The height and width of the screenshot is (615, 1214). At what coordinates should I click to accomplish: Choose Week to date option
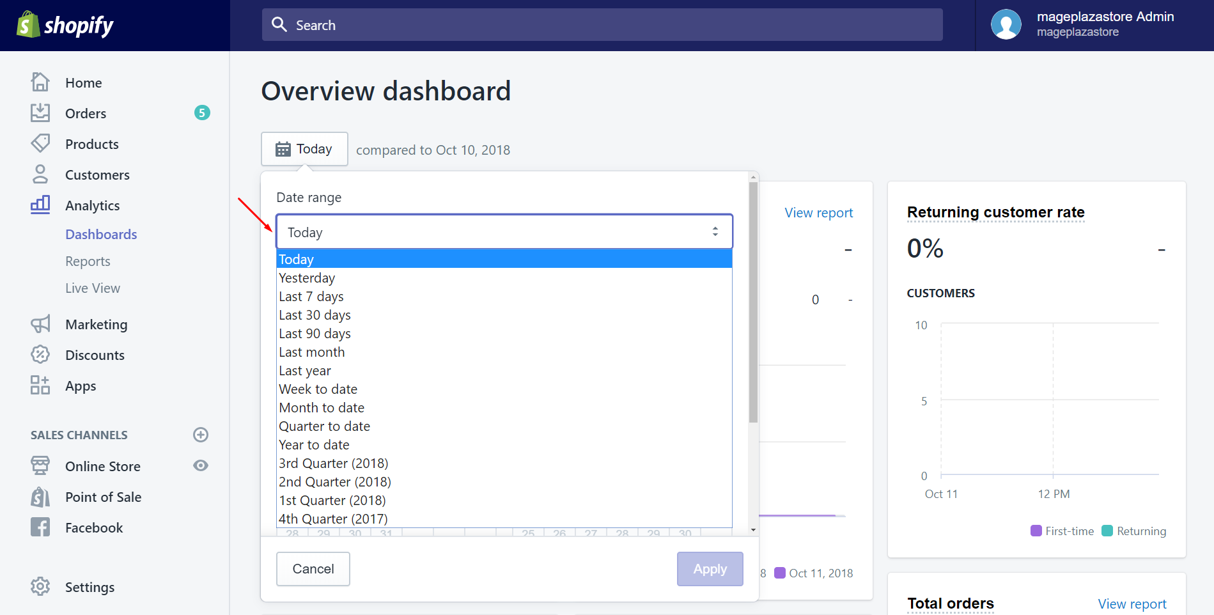pyautogui.click(x=504, y=389)
